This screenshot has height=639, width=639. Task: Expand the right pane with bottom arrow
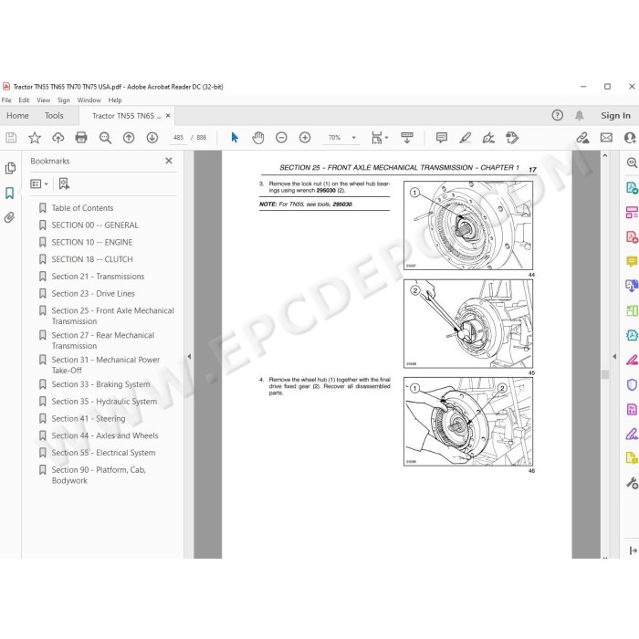coord(633,550)
